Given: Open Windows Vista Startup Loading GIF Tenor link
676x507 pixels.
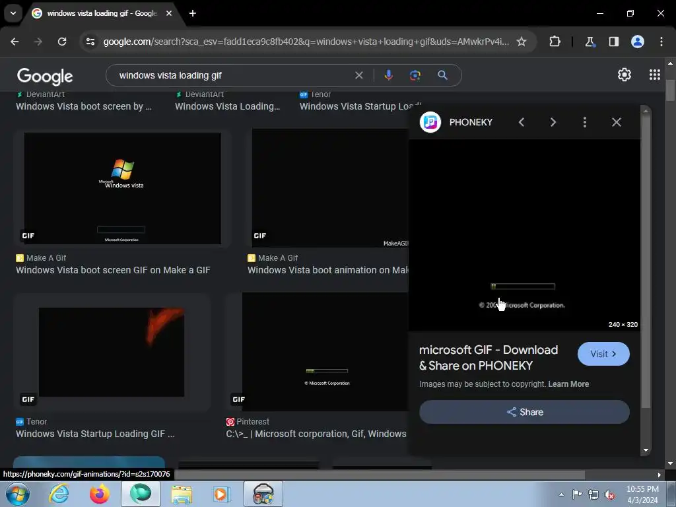Looking at the screenshot, I should coord(95,434).
